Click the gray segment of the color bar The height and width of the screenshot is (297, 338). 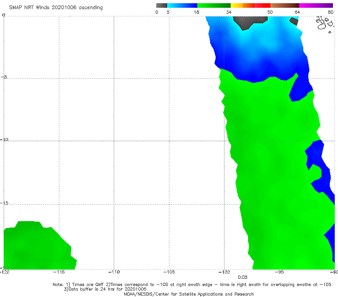pyautogui.click(x=162, y=5)
